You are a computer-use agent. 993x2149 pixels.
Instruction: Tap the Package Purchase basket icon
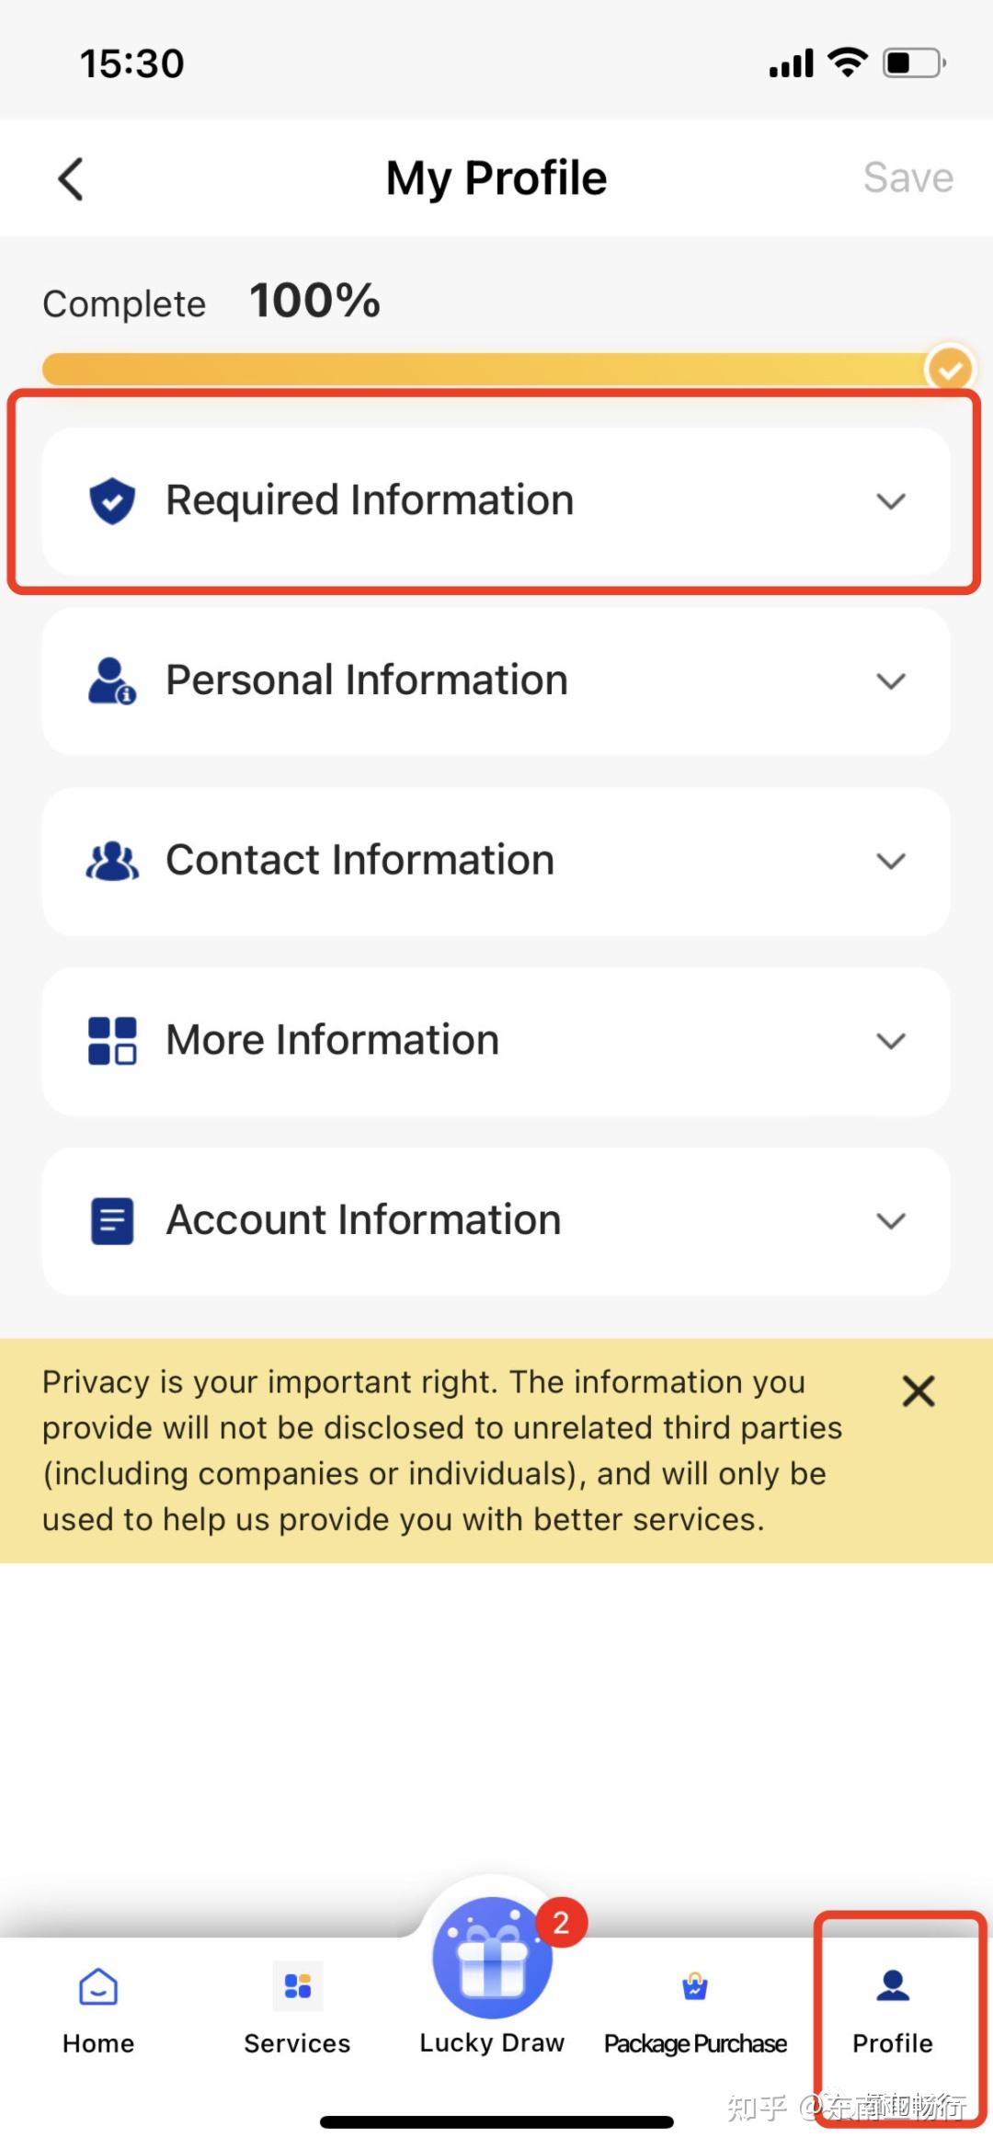pos(695,1987)
